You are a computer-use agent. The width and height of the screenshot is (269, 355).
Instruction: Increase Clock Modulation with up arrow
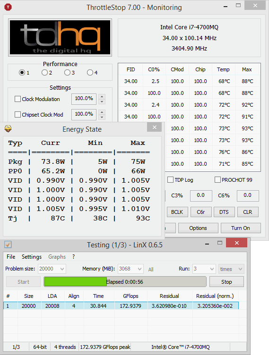point(102,97)
